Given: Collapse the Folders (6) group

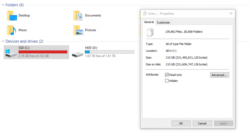Looking at the screenshot, I should 3,5.
